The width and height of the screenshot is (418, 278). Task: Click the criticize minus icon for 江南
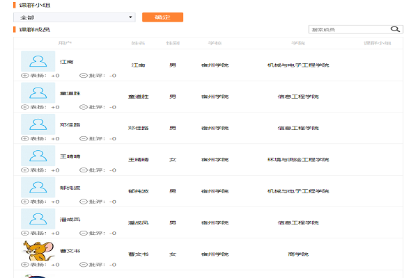coord(84,76)
